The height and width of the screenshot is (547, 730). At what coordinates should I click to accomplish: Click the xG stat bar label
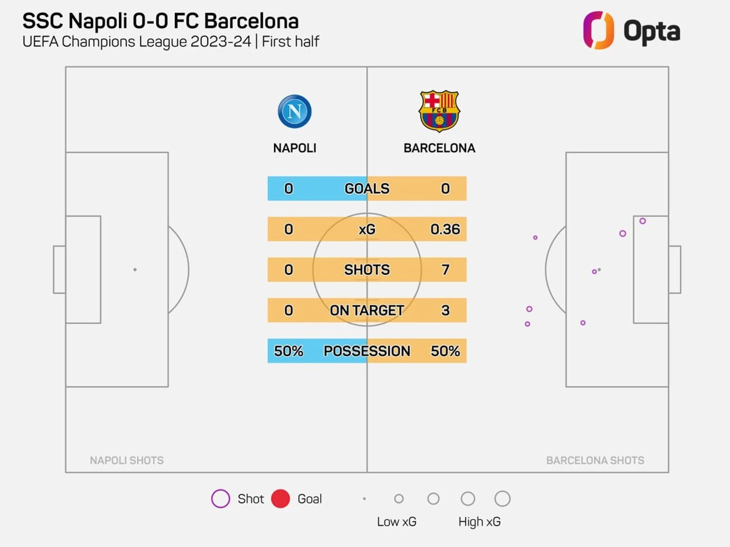tap(367, 229)
